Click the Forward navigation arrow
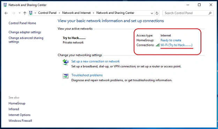The image size is (218, 129). coord(14,13)
